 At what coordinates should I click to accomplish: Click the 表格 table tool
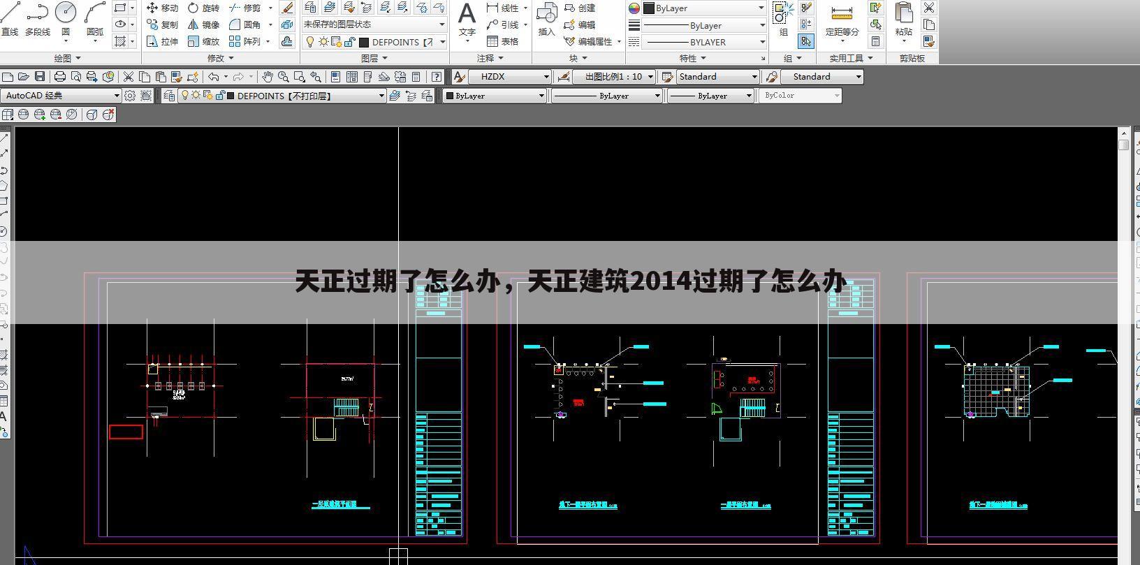click(503, 41)
